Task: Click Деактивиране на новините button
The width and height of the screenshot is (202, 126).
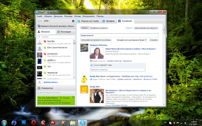Action: (146, 28)
